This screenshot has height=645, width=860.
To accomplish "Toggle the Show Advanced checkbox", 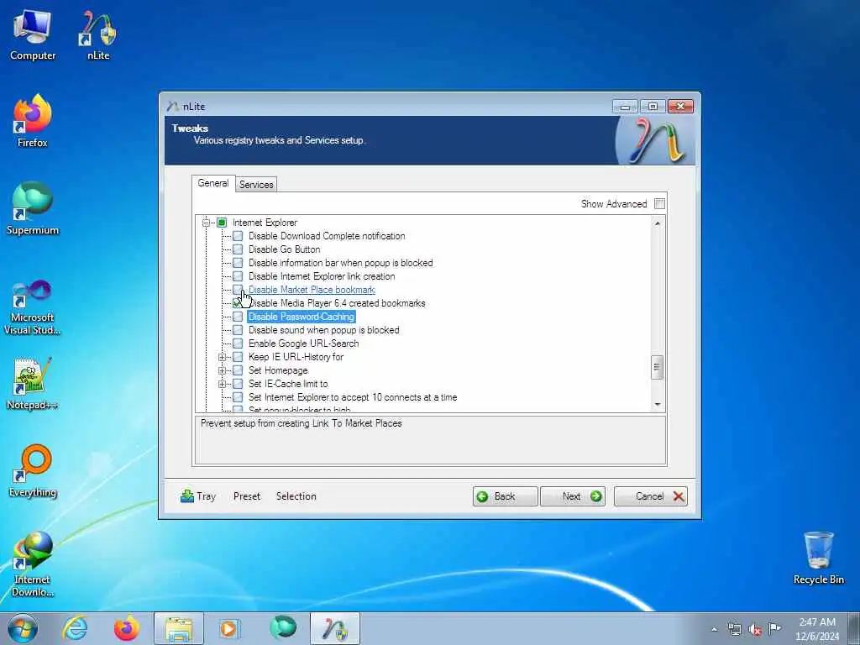I will coord(659,204).
